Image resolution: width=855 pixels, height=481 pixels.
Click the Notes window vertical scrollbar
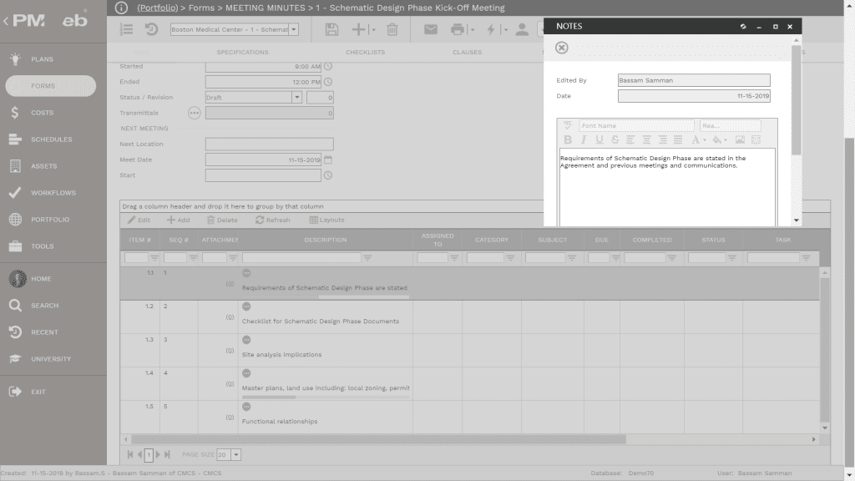click(796, 100)
